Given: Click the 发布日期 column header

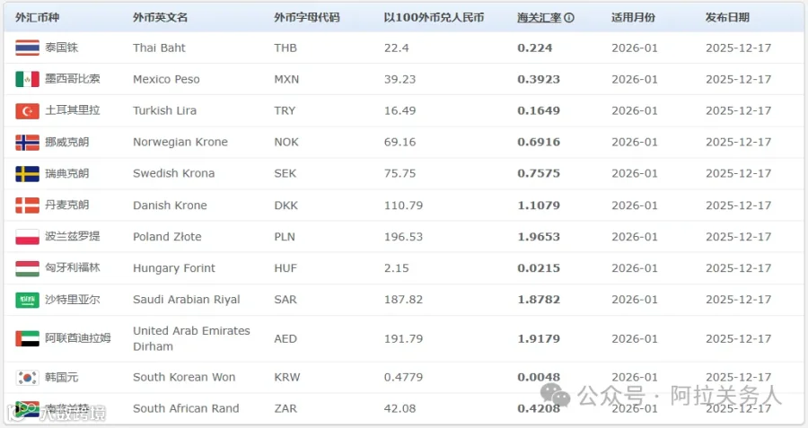Looking at the screenshot, I should (x=727, y=18).
